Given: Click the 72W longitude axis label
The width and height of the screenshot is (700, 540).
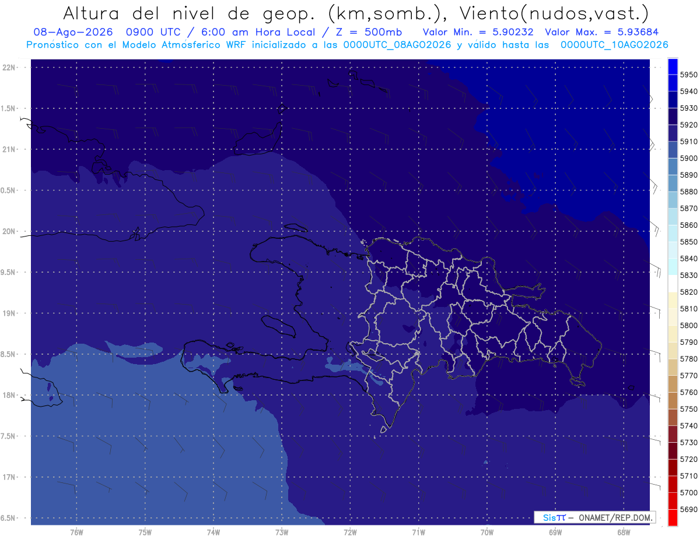Looking at the screenshot, I should 351,532.
